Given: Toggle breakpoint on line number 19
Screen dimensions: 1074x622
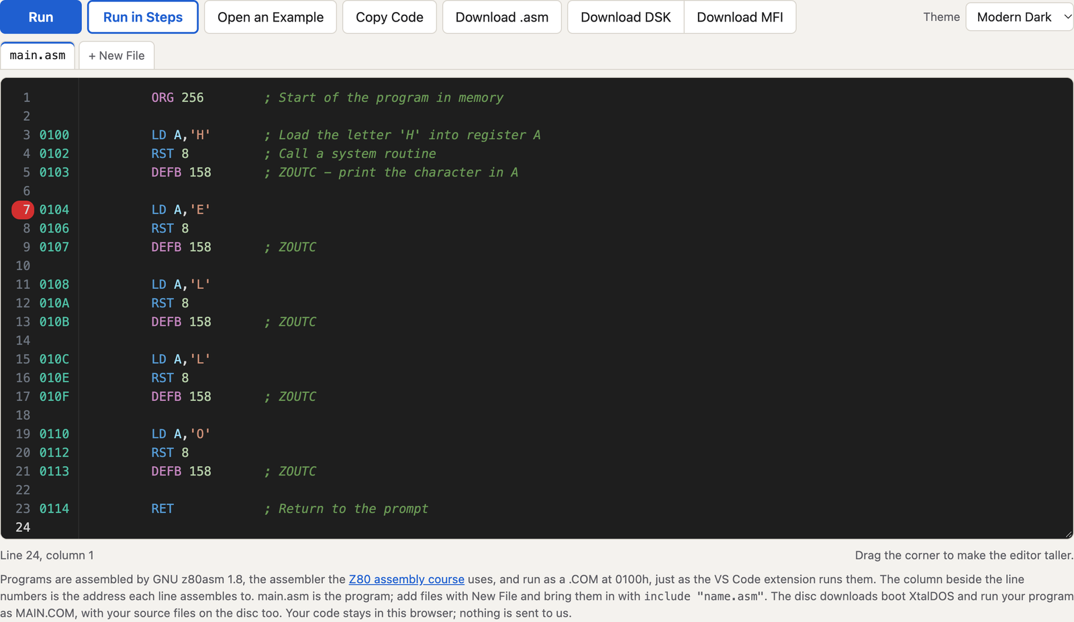Looking at the screenshot, I should [23, 434].
